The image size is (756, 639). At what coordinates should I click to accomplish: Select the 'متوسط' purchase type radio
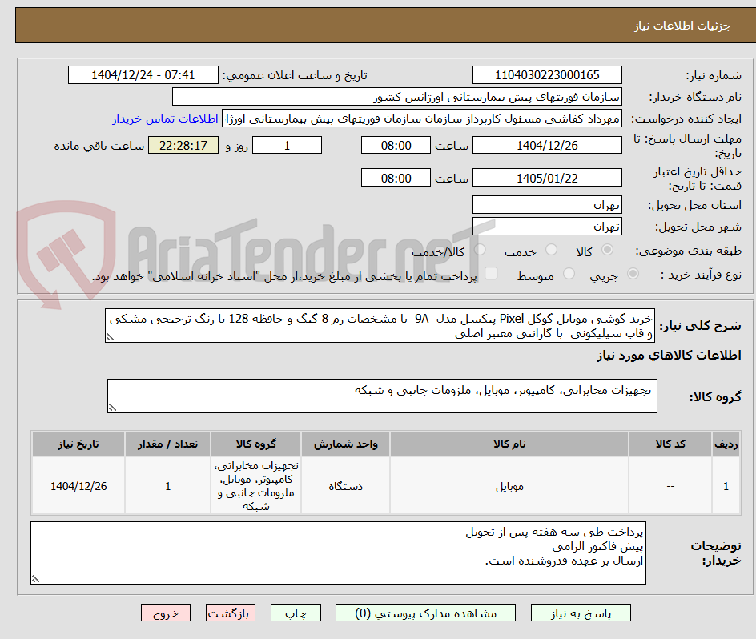coord(569,274)
